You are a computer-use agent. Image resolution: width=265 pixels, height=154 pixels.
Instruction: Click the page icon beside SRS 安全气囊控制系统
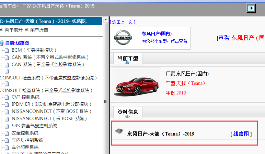7,126
